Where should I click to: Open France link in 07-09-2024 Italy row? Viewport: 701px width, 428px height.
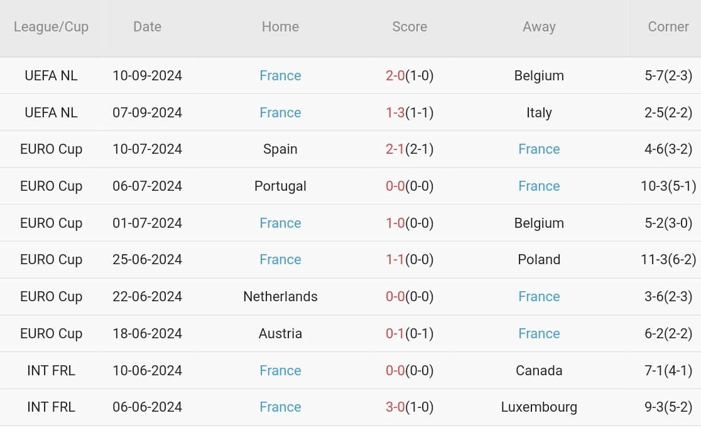(280, 113)
